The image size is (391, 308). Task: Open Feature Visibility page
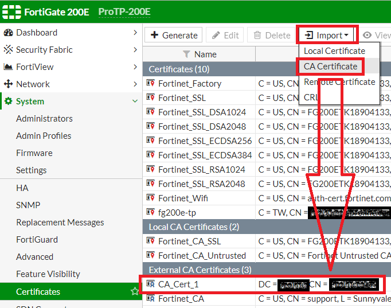(48, 274)
